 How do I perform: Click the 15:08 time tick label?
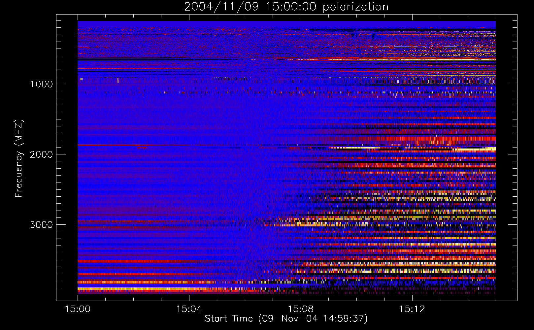(300, 309)
